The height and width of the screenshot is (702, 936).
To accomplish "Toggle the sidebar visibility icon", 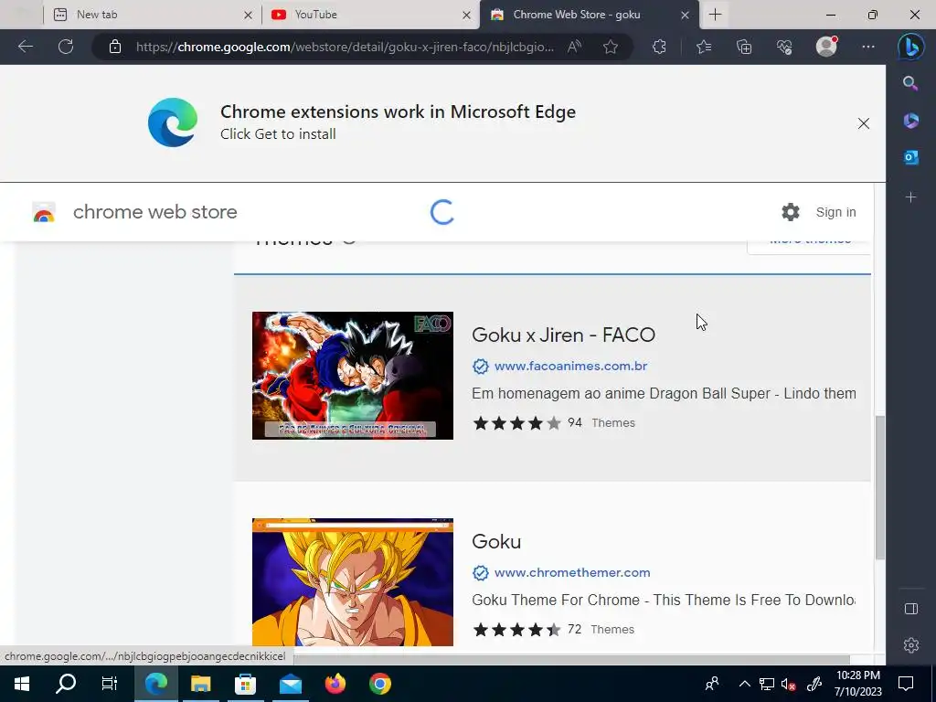I will pos(911,608).
